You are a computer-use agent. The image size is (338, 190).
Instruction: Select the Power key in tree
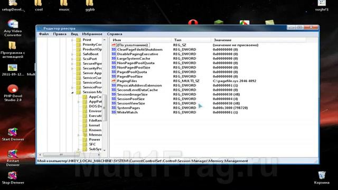coord(95,139)
